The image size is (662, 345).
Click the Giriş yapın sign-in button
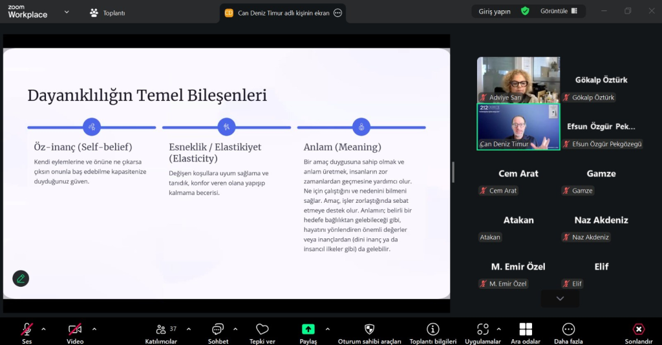pyautogui.click(x=494, y=11)
